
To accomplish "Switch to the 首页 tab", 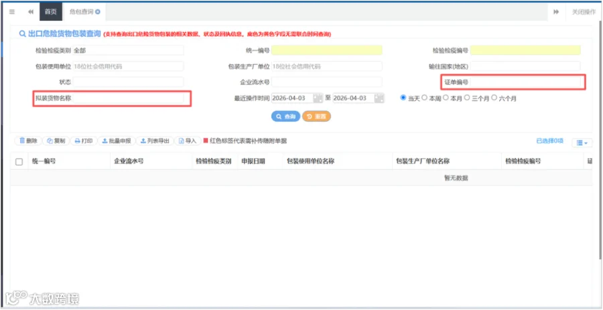I will [51, 12].
